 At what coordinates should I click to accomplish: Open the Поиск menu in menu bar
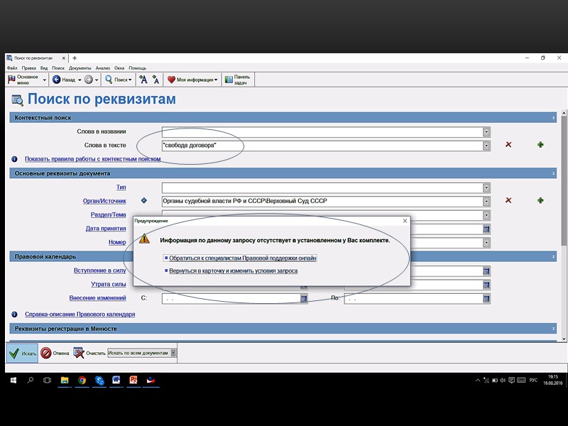(x=58, y=68)
